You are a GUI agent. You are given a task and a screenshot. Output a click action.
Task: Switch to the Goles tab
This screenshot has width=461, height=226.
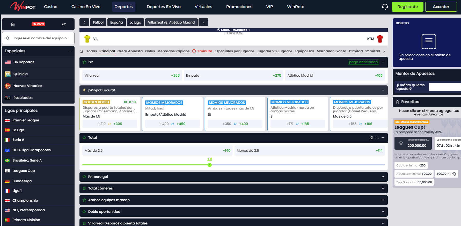click(x=150, y=51)
